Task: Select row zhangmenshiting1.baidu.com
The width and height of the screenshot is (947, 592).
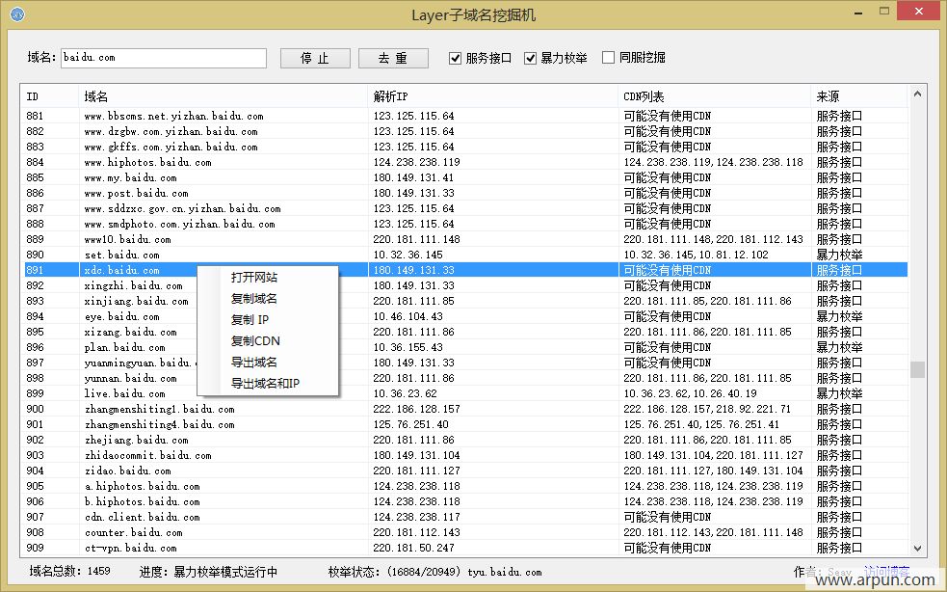Action: 465,409
